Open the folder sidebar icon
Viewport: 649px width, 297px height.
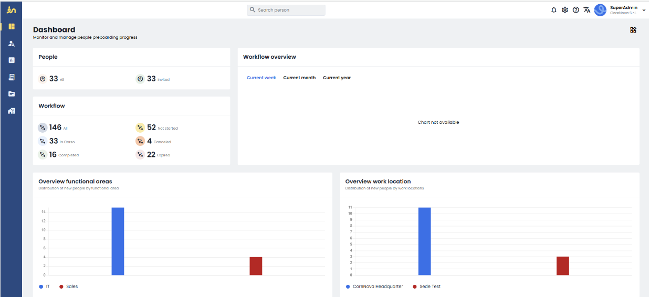(12, 94)
